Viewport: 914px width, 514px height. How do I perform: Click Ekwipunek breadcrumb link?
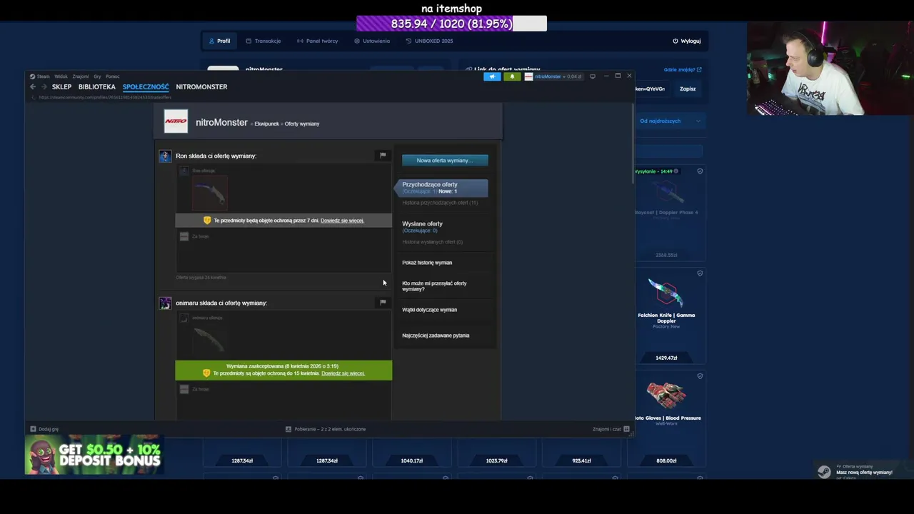(266, 124)
